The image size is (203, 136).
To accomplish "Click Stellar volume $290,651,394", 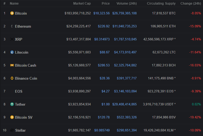I will [x=127, y=130].
